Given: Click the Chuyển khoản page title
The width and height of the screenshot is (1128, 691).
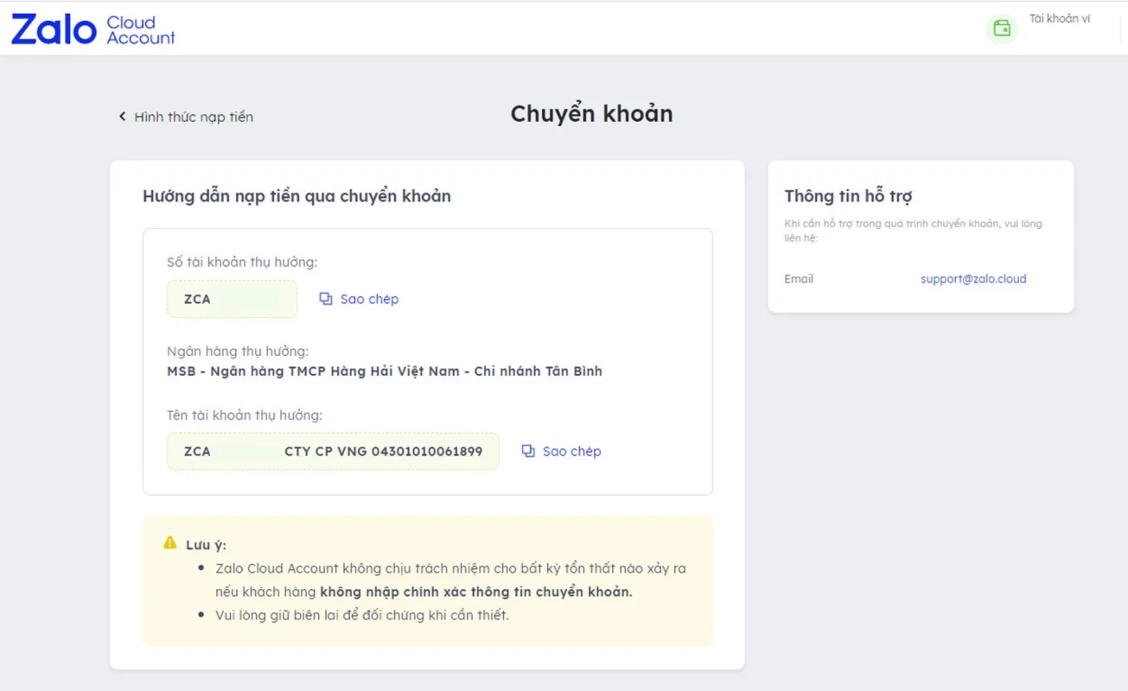Looking at the screenshot, I should pos(591,114).
